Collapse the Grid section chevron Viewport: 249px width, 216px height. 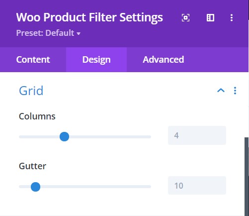click(x=221, y=91)
